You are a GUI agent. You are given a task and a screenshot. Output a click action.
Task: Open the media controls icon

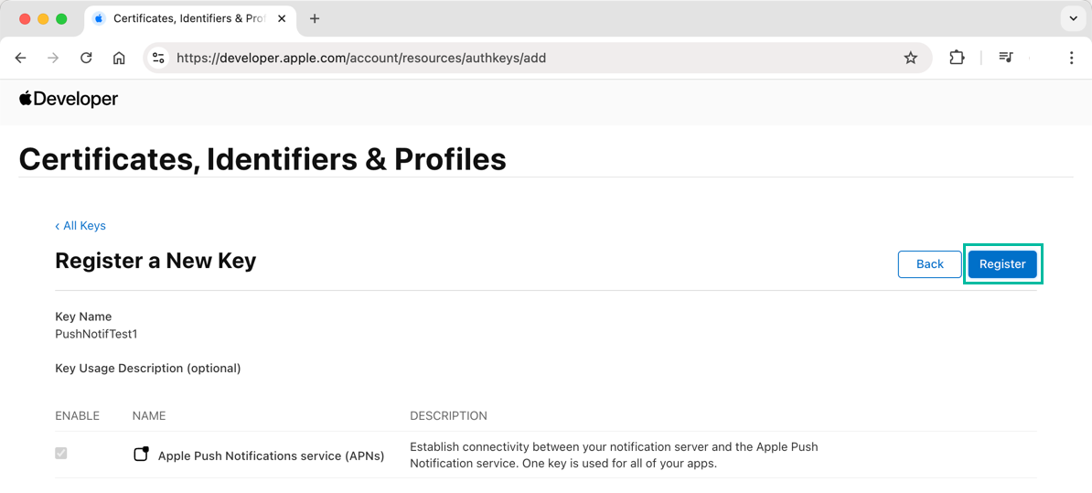click(1006, 58)
